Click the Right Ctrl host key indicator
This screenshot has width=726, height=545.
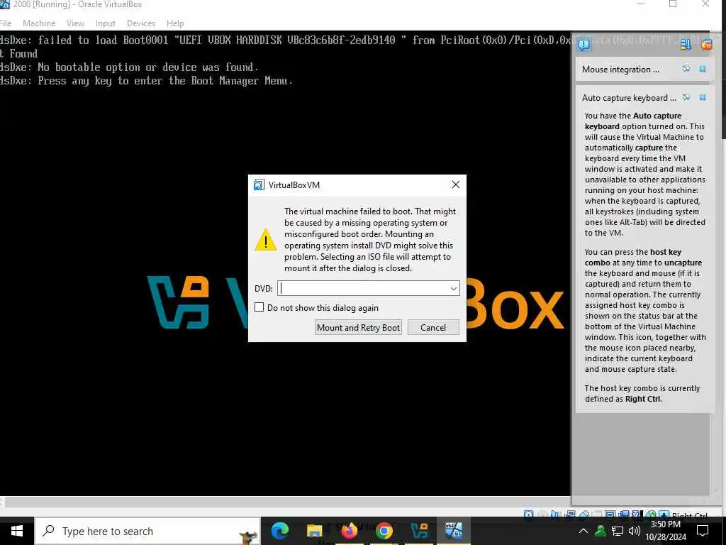coord(689,515)
